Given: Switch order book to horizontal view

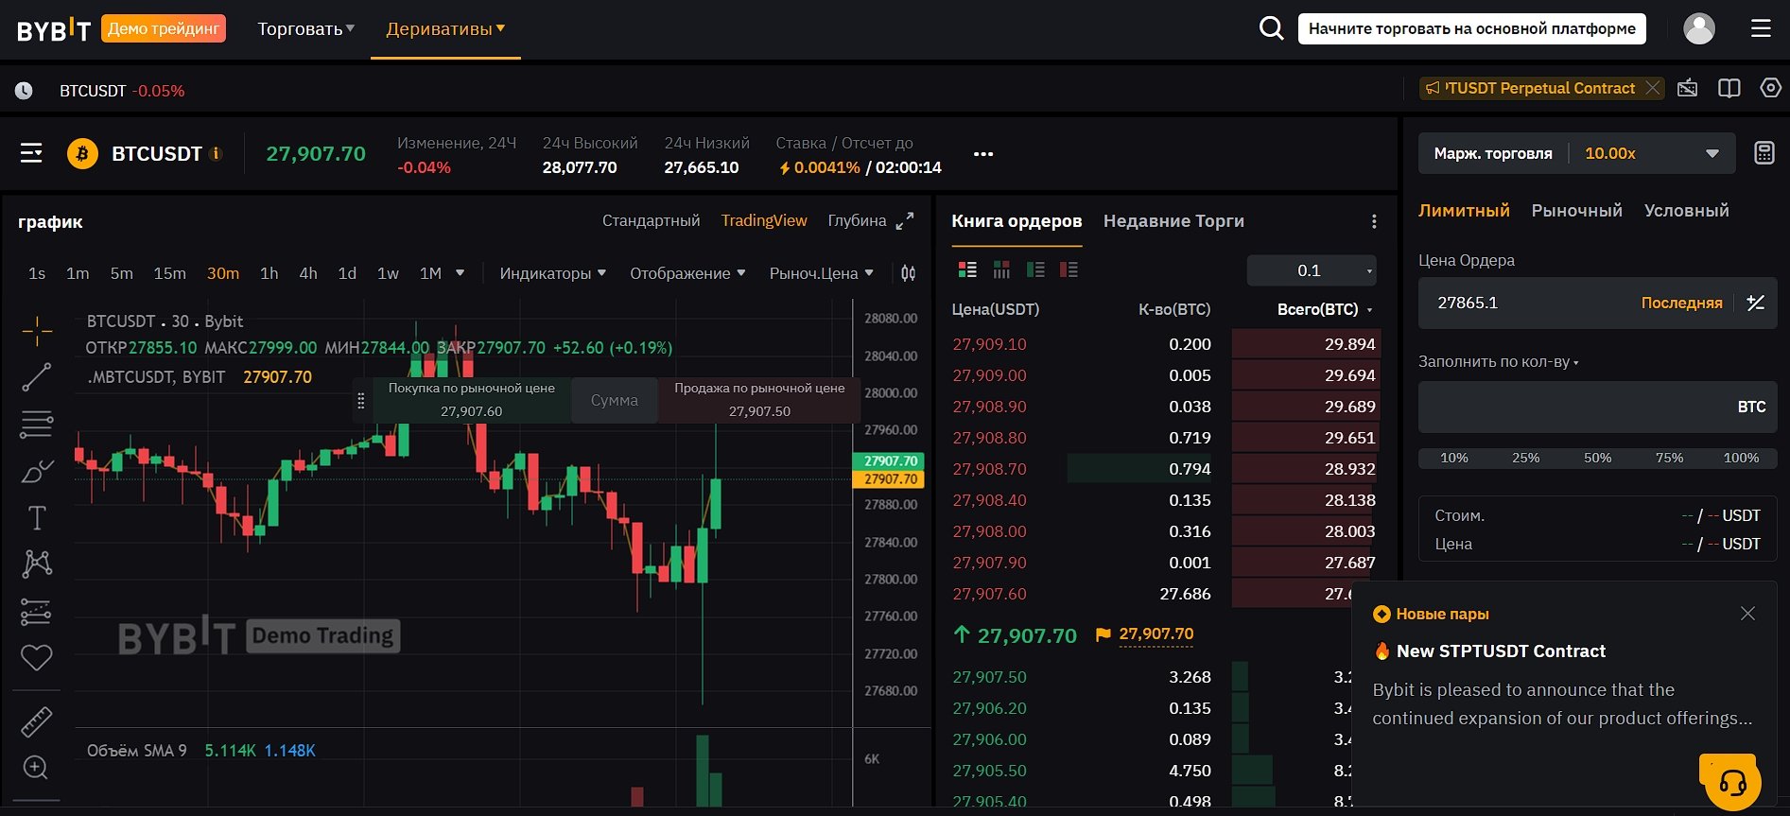Looking at the screenshot, I should pyautogui.click(x=1001, y=269).
